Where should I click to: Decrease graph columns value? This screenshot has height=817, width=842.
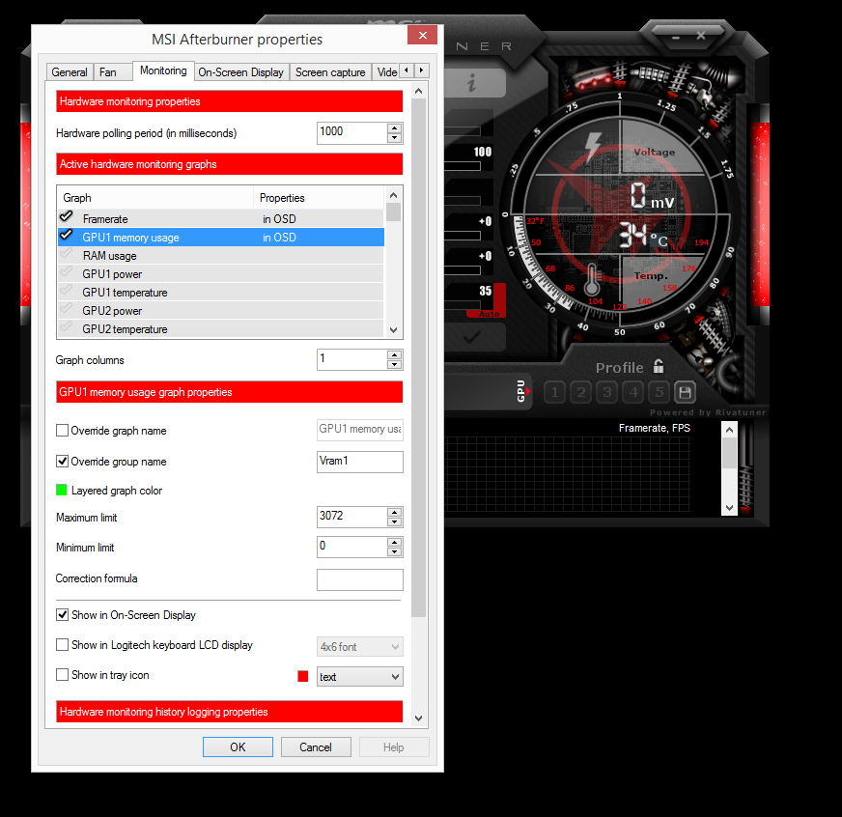click(394, 365)
